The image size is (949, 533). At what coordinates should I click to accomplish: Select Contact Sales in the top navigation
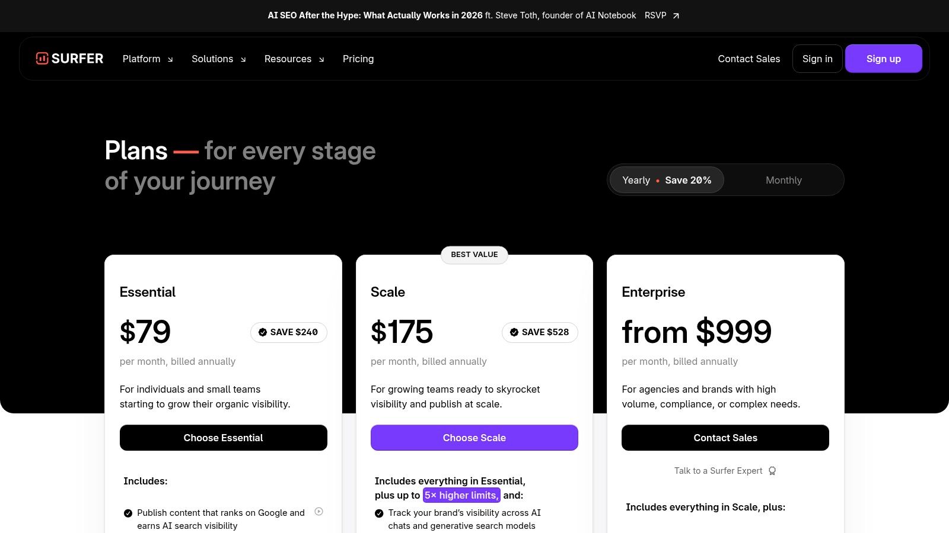pyautogui.click(x=749, y=59)
